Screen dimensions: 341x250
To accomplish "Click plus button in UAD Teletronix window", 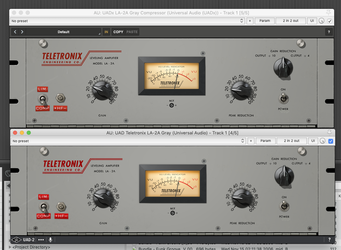I will tap(251, 141).
